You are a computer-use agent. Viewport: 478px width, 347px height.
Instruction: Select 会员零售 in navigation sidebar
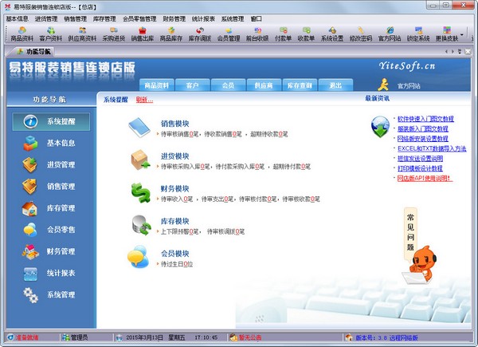(x=49, y=230)
